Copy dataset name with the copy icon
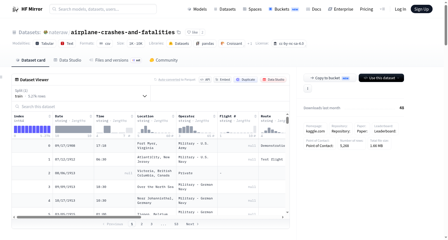Screen dimensions: 448x240 pyautogui.click(x=179, y=32)
